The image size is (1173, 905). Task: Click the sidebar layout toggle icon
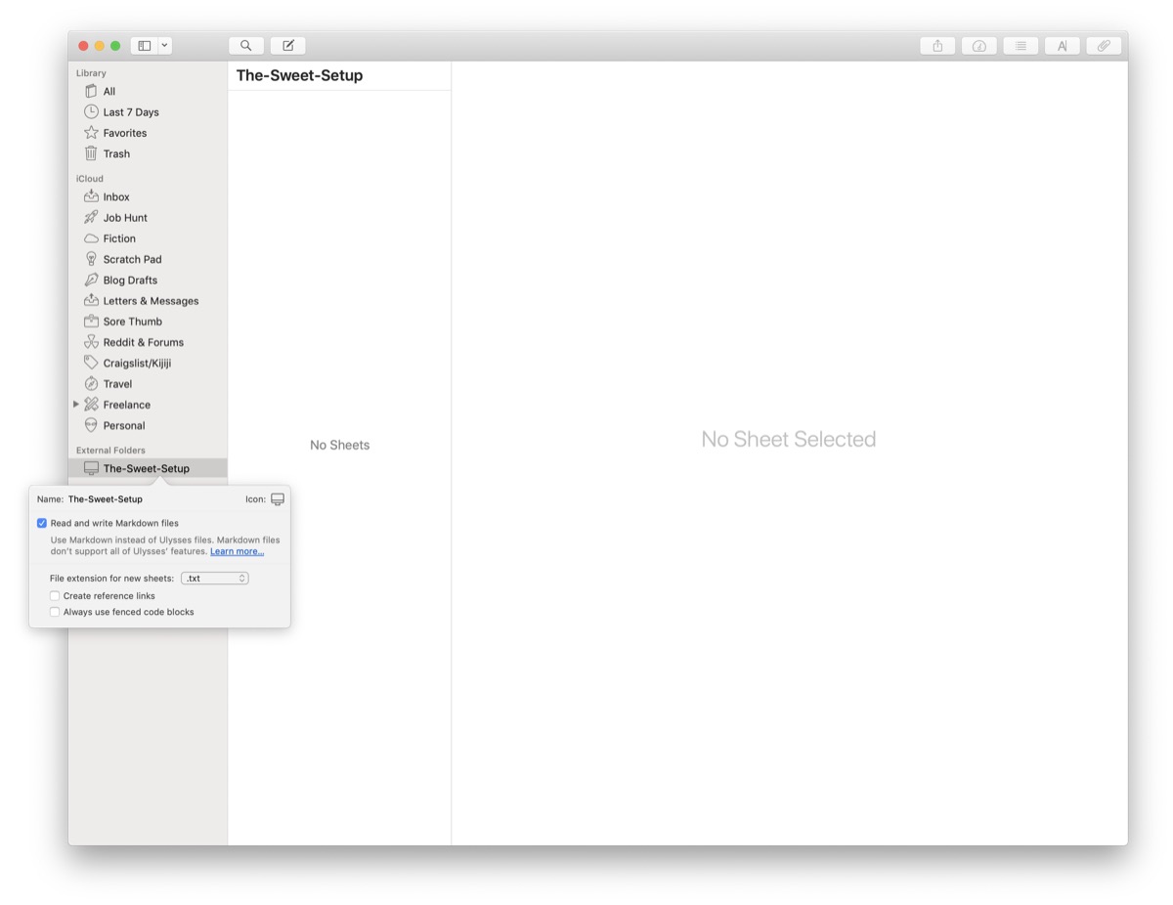tap(145, 46)
